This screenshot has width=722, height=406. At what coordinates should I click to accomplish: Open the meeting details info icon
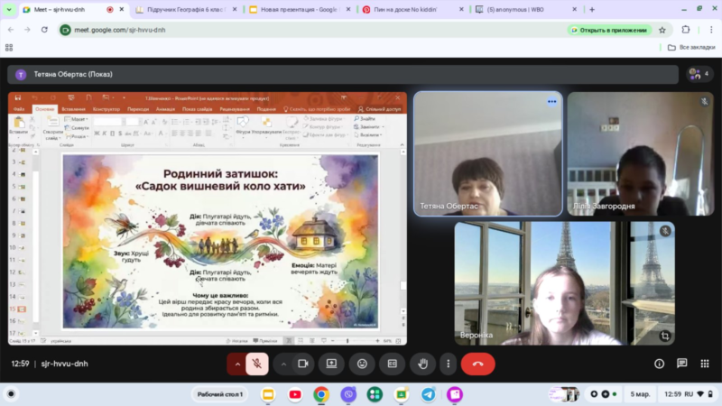click(659, 364)
